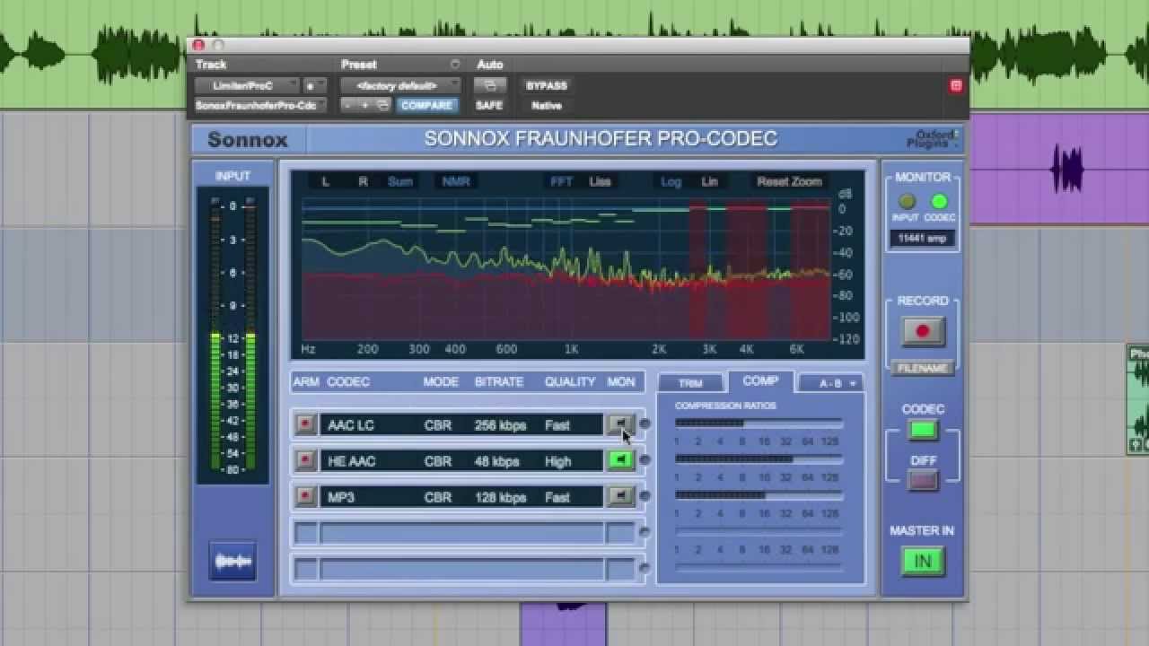Open the SonnoxFraunhoferPro-Cdc plugin selector

(260, 105)
